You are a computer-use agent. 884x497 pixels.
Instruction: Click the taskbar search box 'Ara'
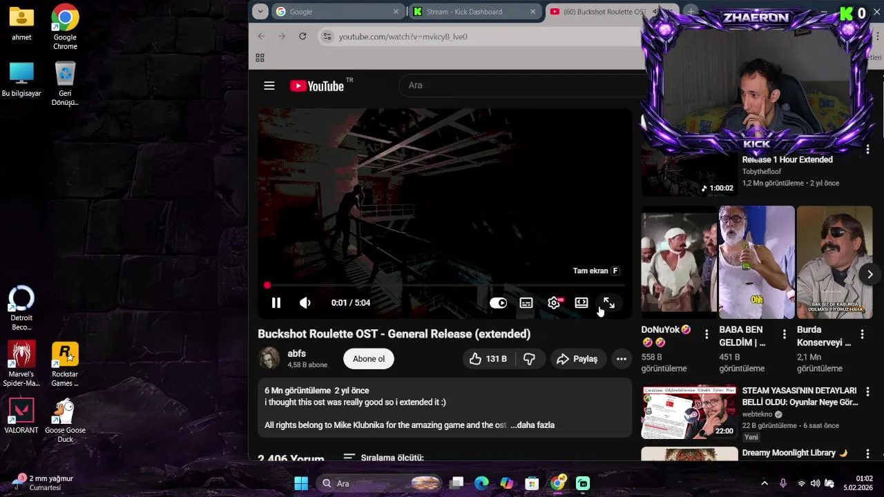[380, 483]
